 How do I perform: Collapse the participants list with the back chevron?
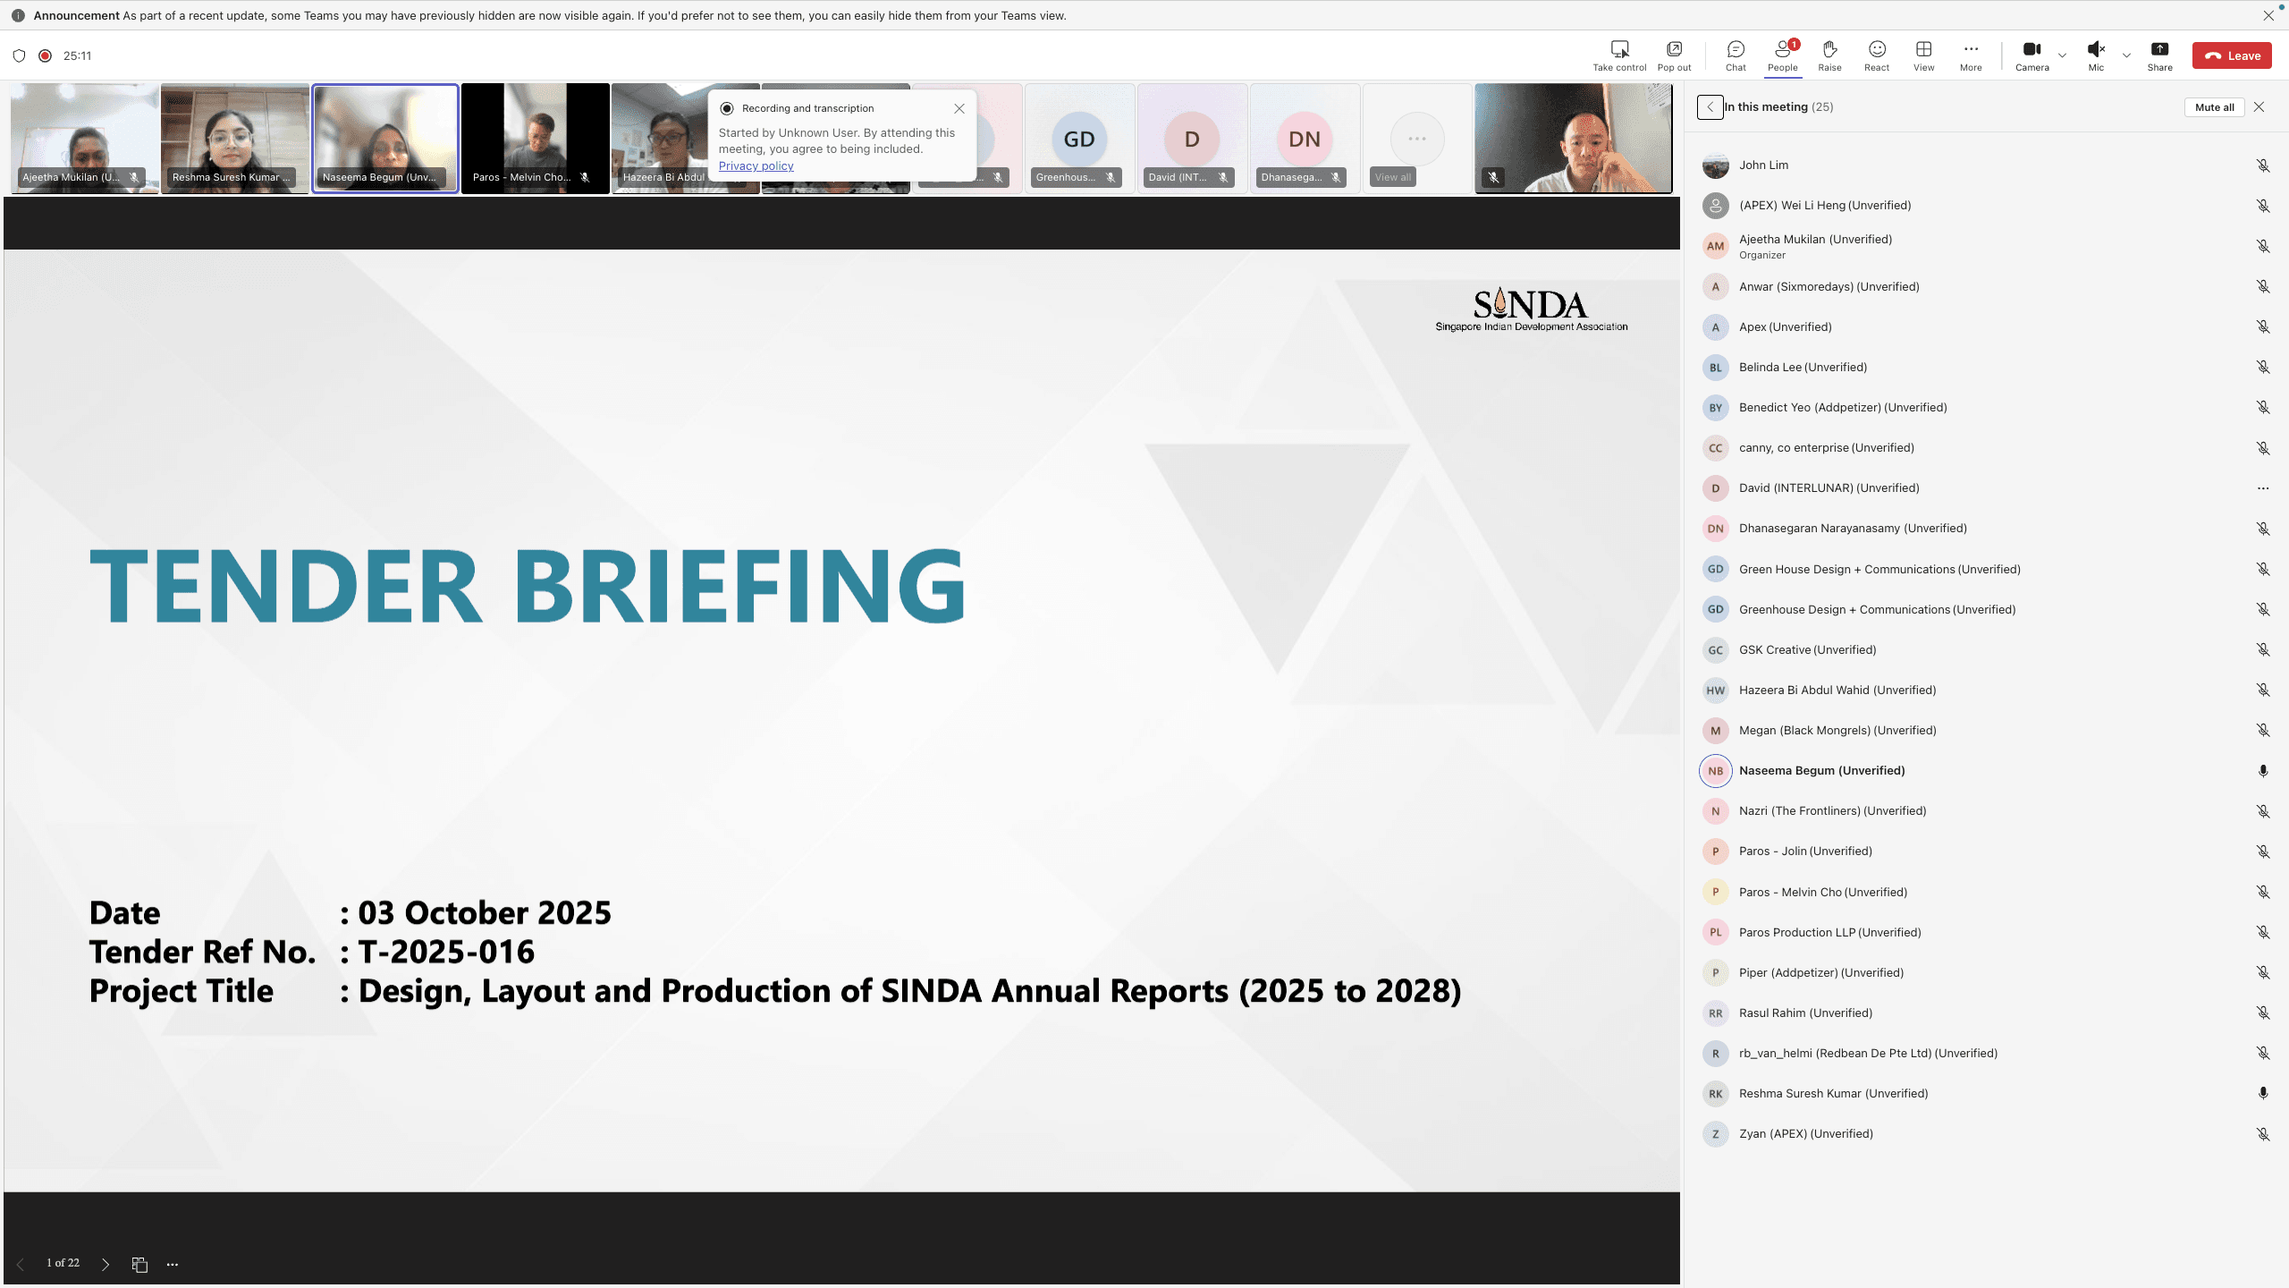pos(1710,107)
